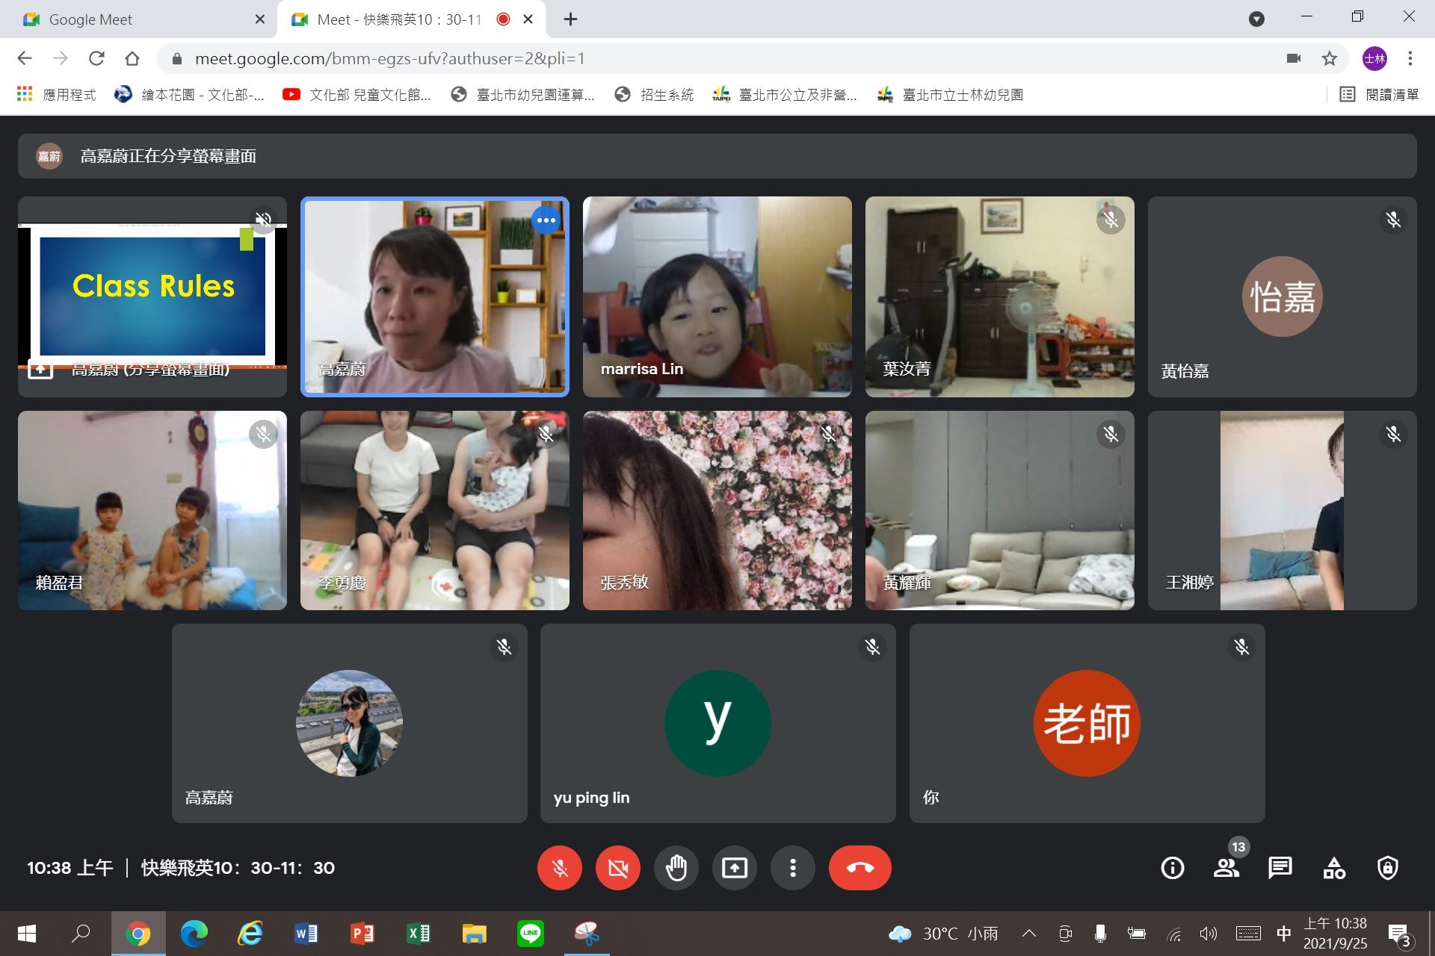Open blue options menu on 高嘉蔚 tile
Image resolution: width=1435 pixels, height=956 pixels.
[x=546, y=220]
